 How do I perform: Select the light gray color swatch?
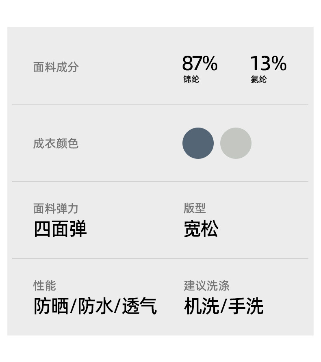tap(236, 143)
